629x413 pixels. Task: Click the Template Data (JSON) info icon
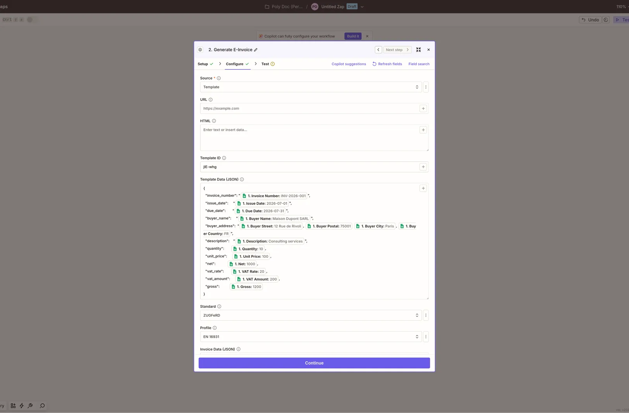click(x=242, y=179)
